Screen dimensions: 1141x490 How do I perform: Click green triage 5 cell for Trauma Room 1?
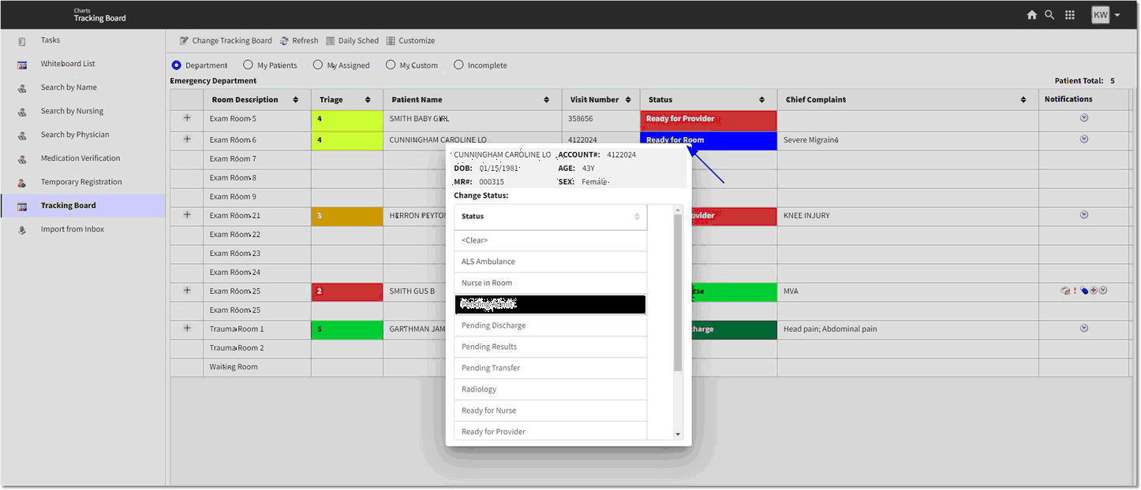click(347, 329)
